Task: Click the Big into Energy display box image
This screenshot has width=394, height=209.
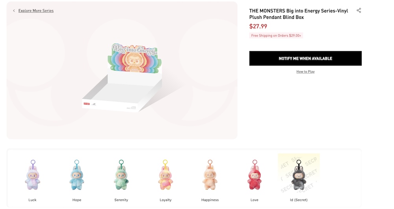Action: click(123, 77)
